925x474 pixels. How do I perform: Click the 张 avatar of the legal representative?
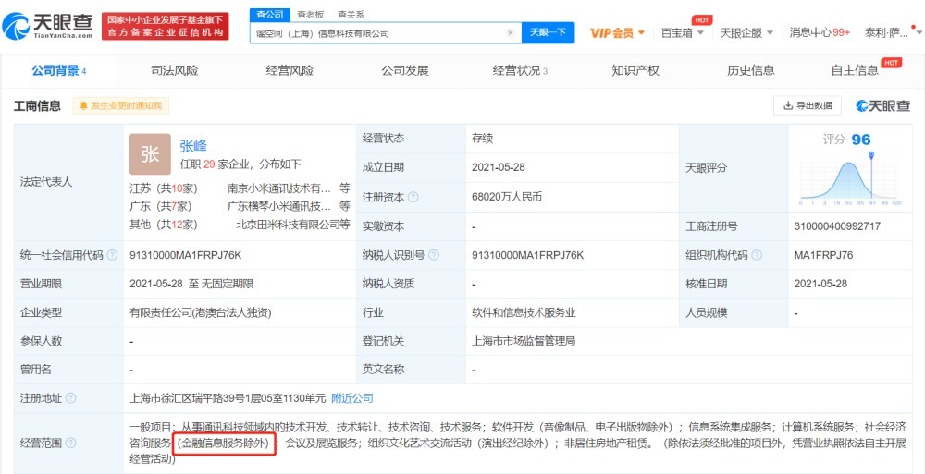coord(150,154)
